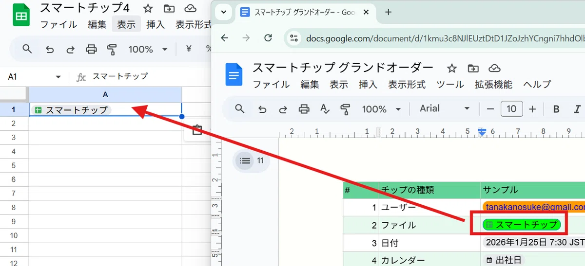The width and height of the screenshot is (585, 266).
Task: Open the 表示 menu in Sheets
Action: pos(126,24)
